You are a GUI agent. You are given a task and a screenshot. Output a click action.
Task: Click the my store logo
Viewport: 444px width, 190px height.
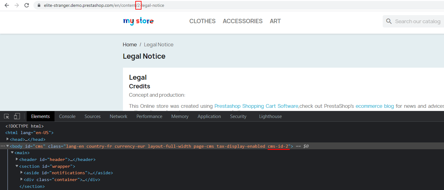pos(138,21)
